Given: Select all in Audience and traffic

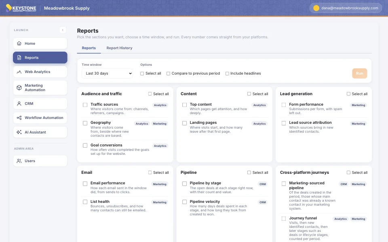Looking at the screenshot, I should pos(150,94).
